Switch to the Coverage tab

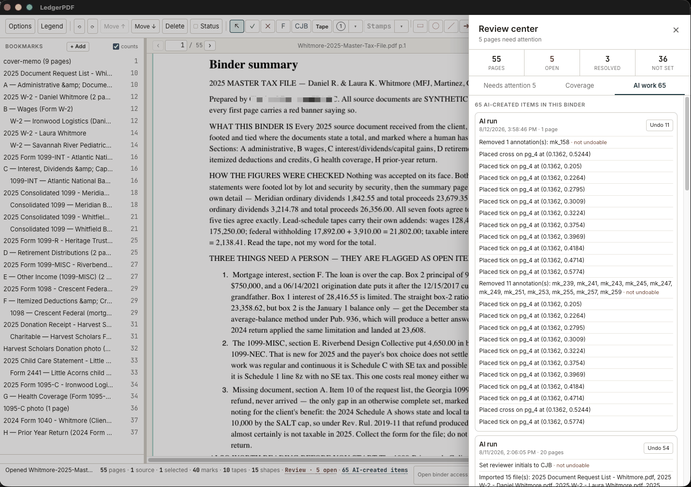coord(580,86)
